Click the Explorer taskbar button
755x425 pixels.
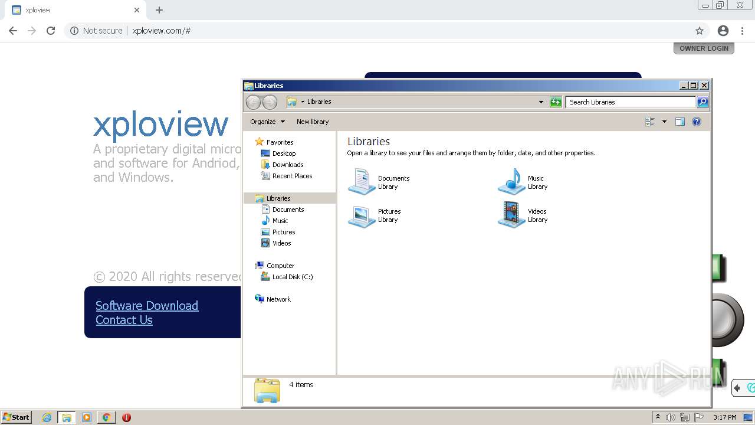[x=67, y=417]
